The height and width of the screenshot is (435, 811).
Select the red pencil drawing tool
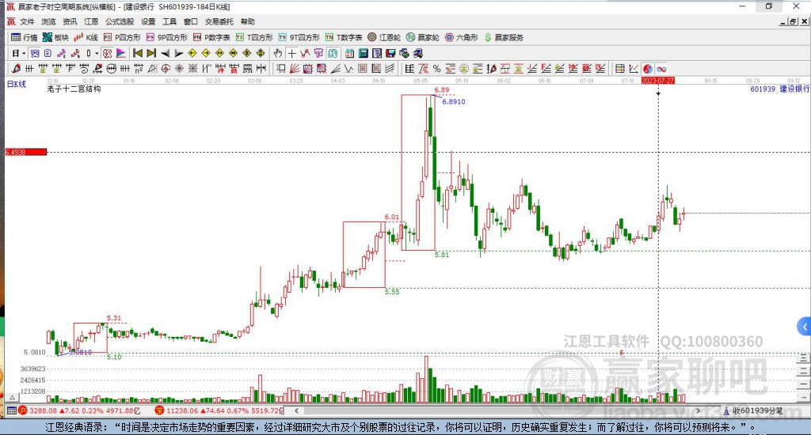[16, 69]
